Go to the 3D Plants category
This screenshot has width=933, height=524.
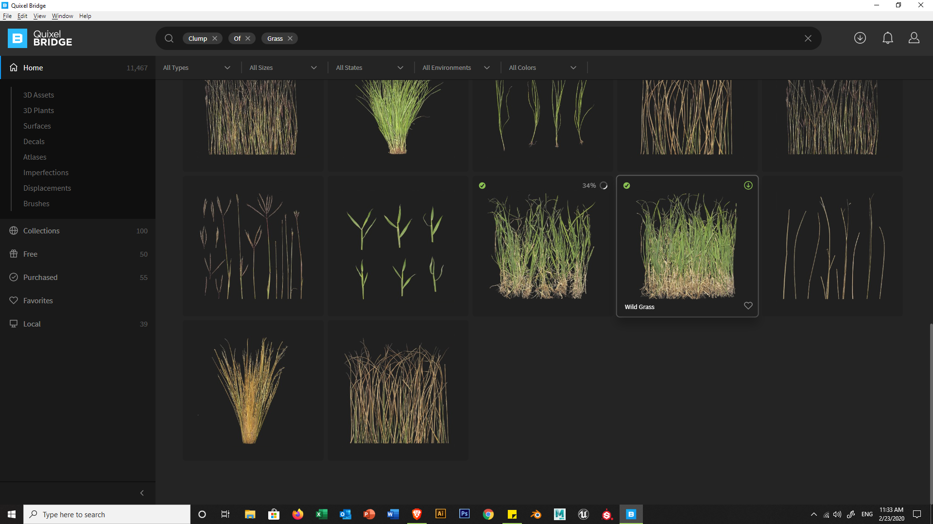pyautogui.click(x=38, y=111)
